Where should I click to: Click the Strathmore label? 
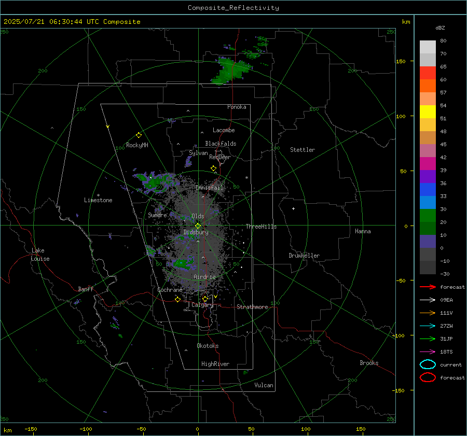[x=252, y=307]
